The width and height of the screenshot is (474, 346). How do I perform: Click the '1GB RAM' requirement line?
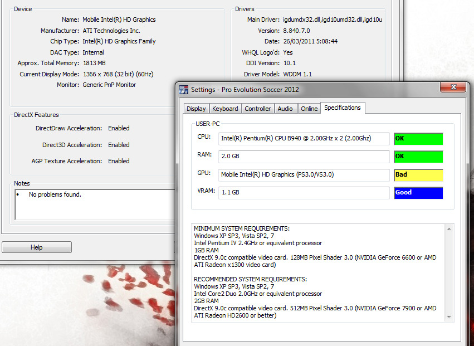[x=207, y=250]
